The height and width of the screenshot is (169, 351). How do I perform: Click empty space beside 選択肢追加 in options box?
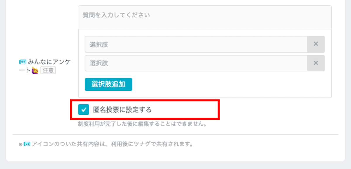[231, 84]
